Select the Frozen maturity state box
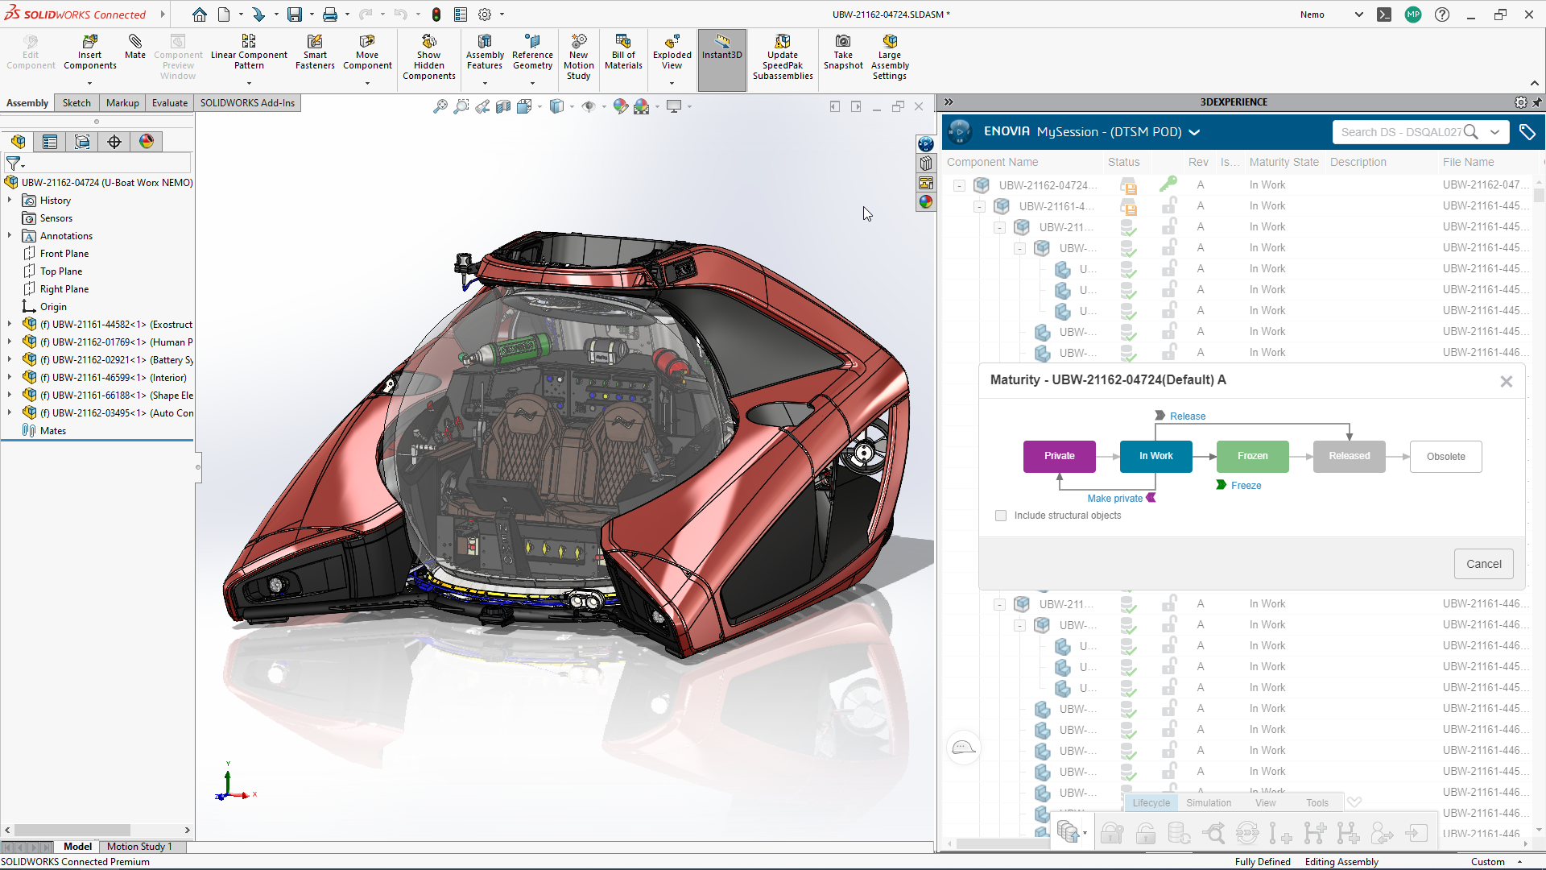The image size is (1546, 870). click(1252, 456)
